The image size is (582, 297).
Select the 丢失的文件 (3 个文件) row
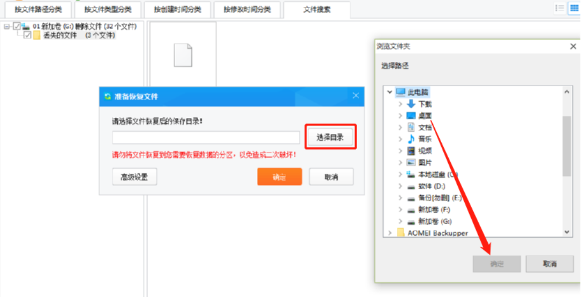79,35
